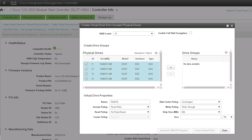Open Cache Policy dropdown
This screenshot has width=252, height=140.
pyautogui.click(x=130, y=117)
